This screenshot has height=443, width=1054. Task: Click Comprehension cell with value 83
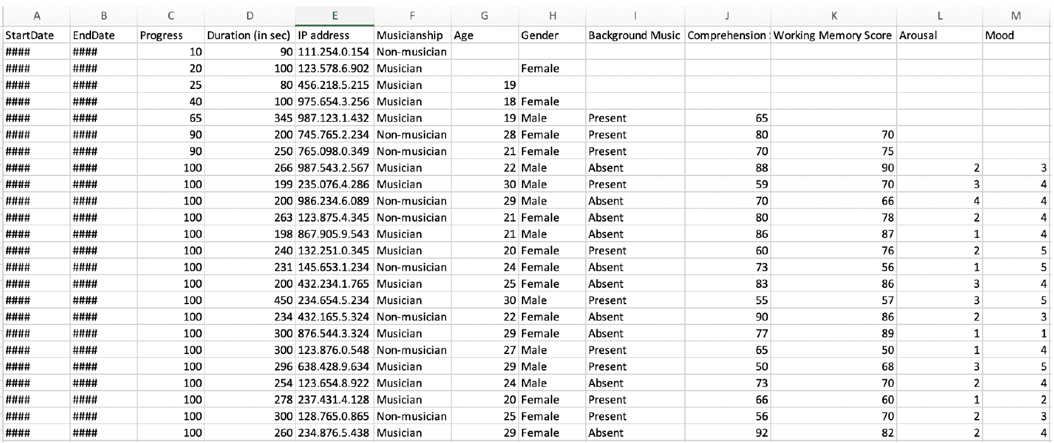[728, 284]
